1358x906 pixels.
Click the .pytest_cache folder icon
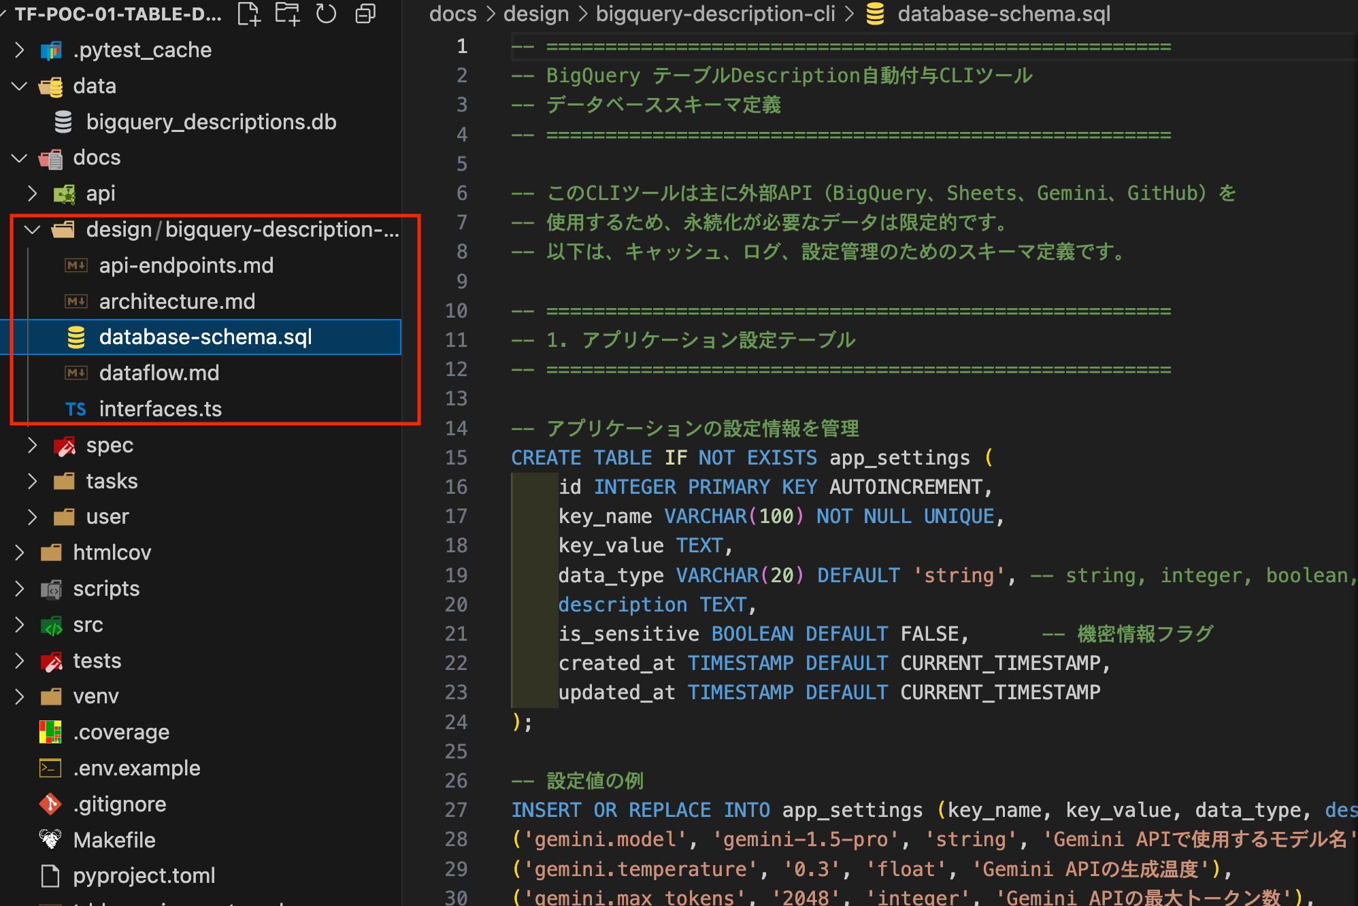pos(51,50)
